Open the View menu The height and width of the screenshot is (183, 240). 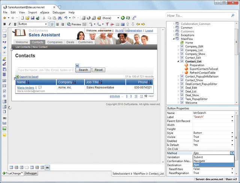22,12
